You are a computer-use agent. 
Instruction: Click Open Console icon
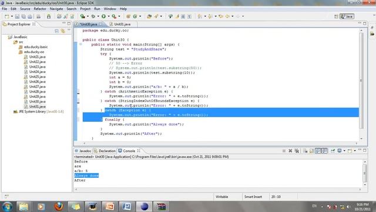[x=350, y=151]
